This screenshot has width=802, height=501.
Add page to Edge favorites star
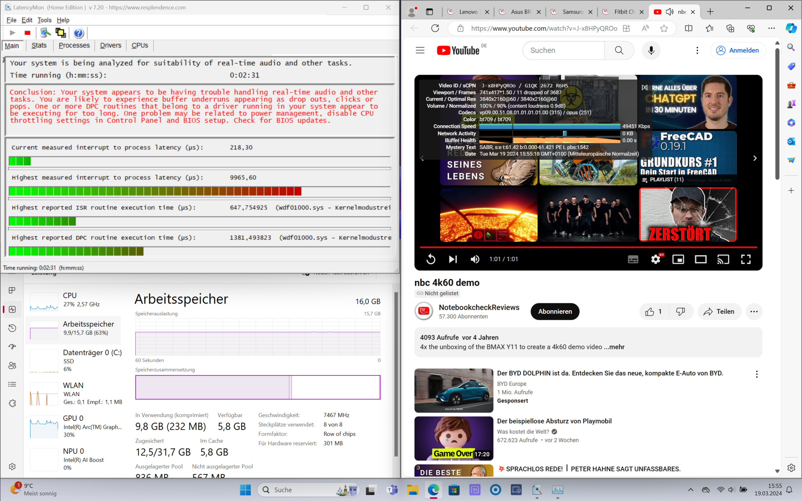coord(664,28)
